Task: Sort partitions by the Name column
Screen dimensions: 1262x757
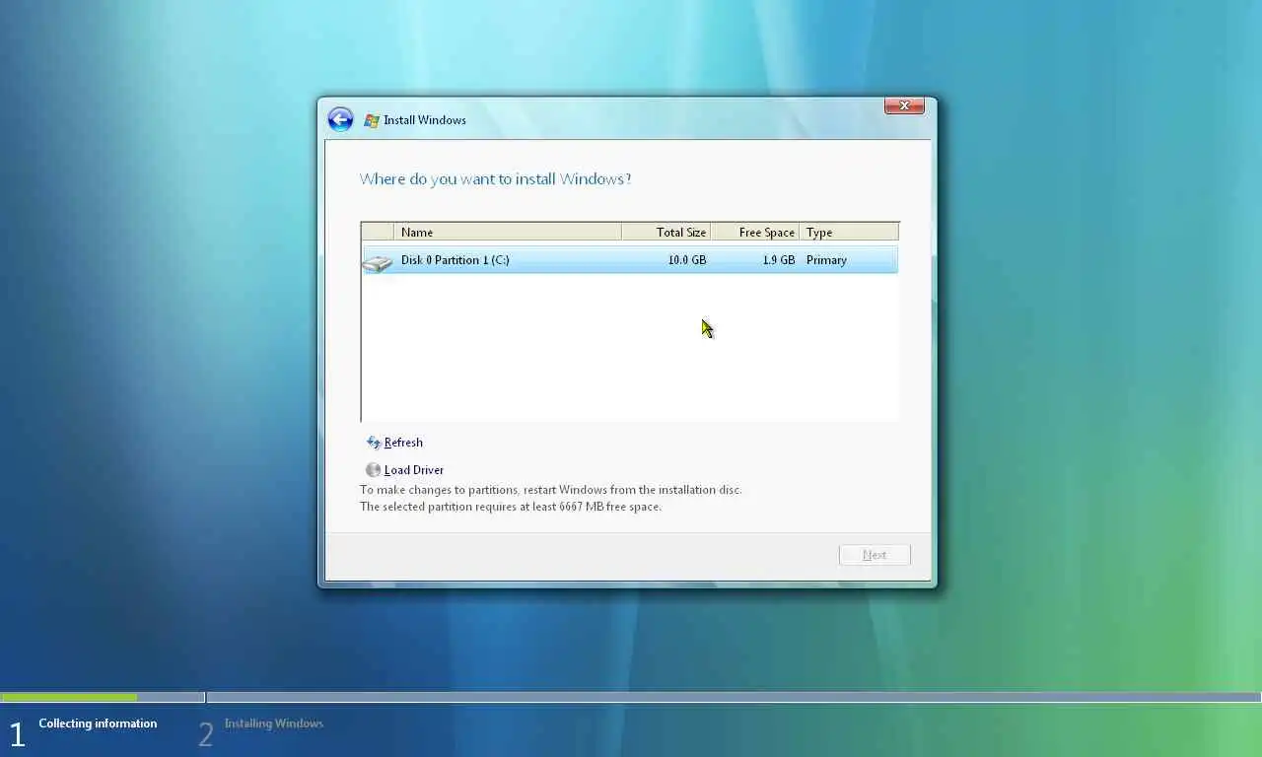Action: click(508, 232)
